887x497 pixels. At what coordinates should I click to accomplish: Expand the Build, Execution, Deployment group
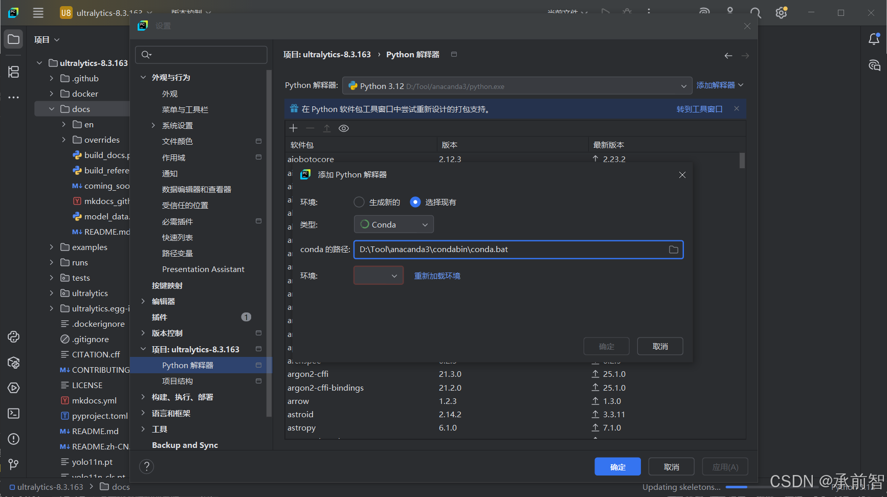click(x=143, y=397)
